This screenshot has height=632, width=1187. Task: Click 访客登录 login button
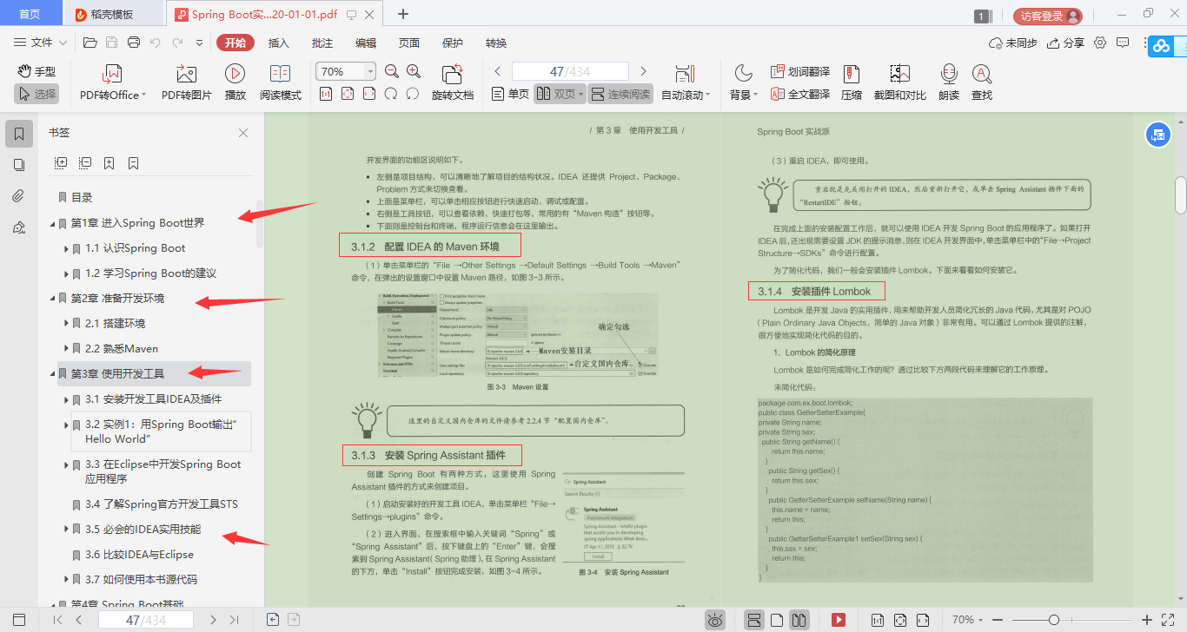point(1048,16)
